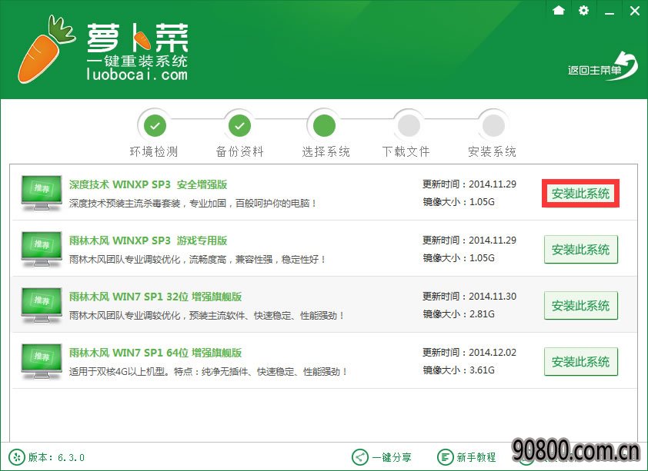Open title 深度技术 WINXP SP3 安全增强版

(148, 184)
